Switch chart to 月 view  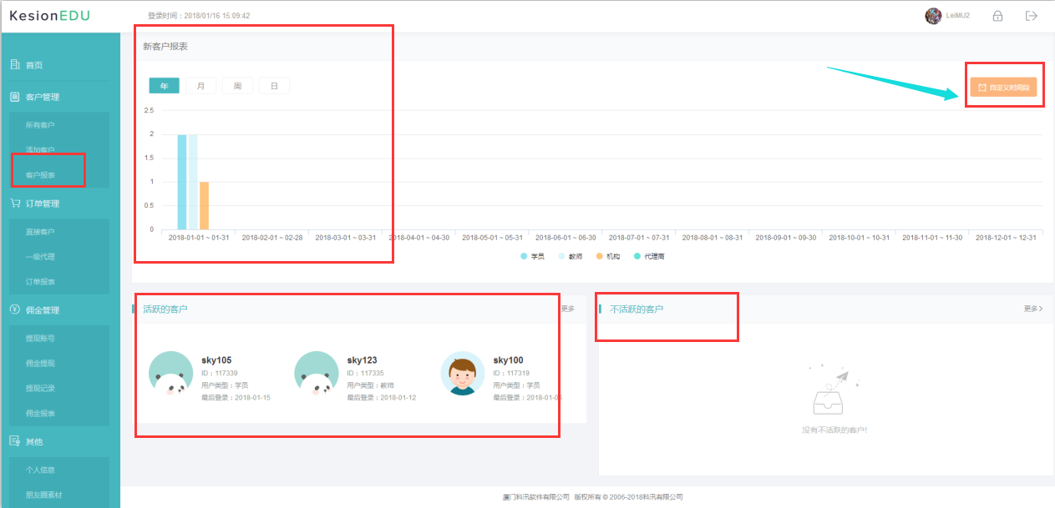[x=200, y=86]
